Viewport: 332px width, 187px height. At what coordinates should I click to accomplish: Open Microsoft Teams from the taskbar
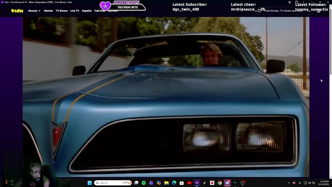(x=151, y=183)
